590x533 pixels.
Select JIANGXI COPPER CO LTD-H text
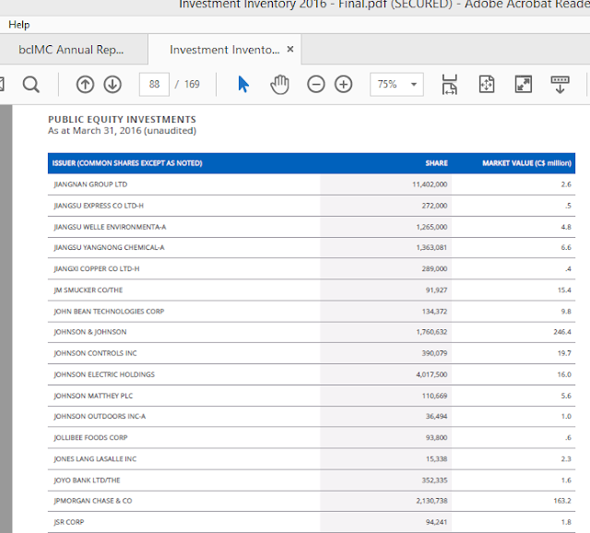click(97, 268)
